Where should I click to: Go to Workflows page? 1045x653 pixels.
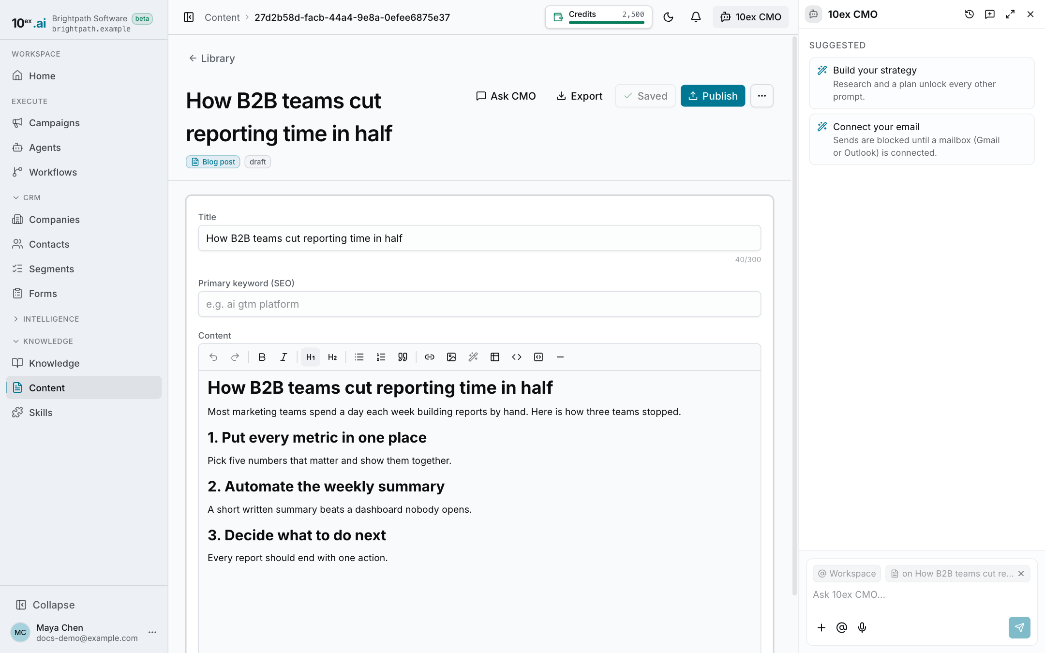click(x=84, y=172)
